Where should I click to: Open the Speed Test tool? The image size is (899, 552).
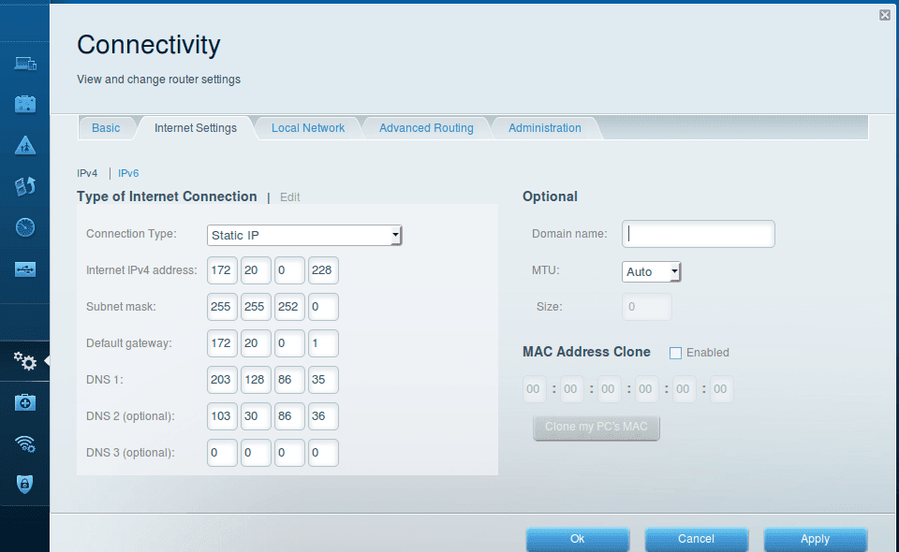tap(25, 227)
